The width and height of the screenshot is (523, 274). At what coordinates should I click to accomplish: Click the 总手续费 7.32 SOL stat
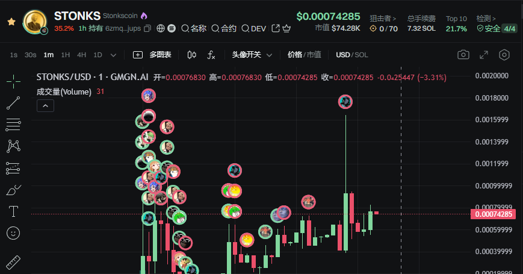tap(421, 23)
